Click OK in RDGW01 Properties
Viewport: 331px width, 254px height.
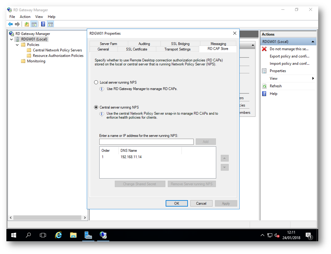[x=177, y=204]
